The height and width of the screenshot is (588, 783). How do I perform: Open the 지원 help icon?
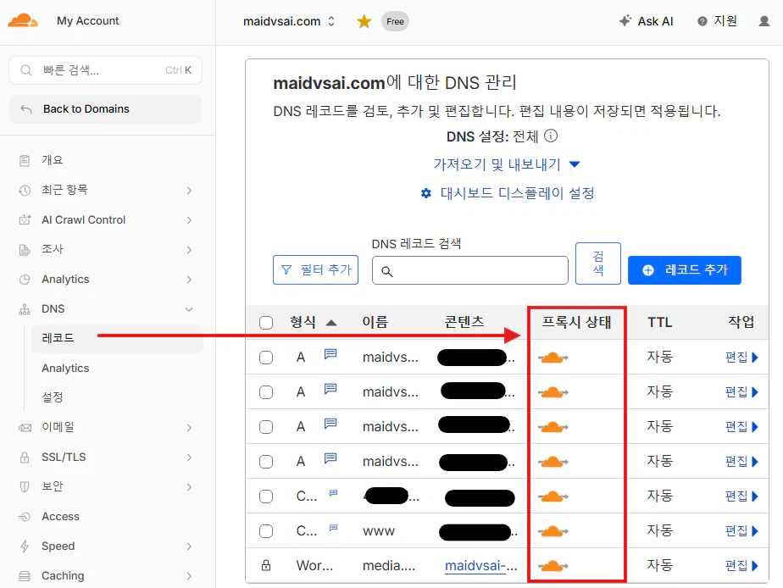[702, 21]
